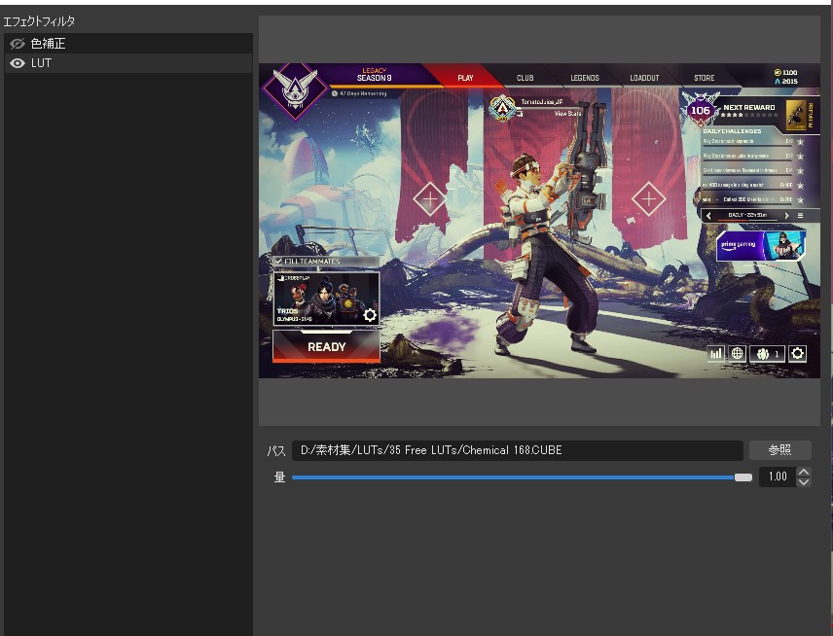Click next arrow in daily challenges bar
This screenshot has width=833, height=636.
coord(786,215)
